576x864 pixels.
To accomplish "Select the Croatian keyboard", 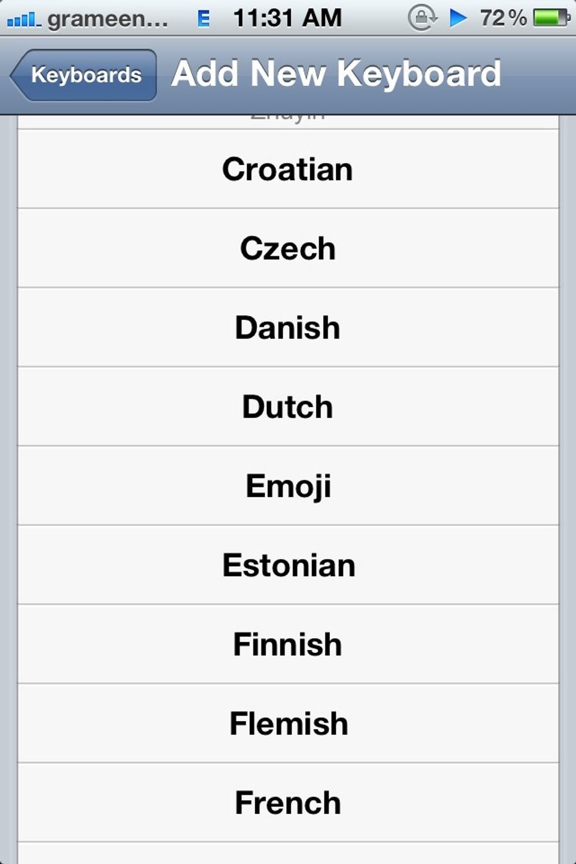I will (x=288, y=169).
